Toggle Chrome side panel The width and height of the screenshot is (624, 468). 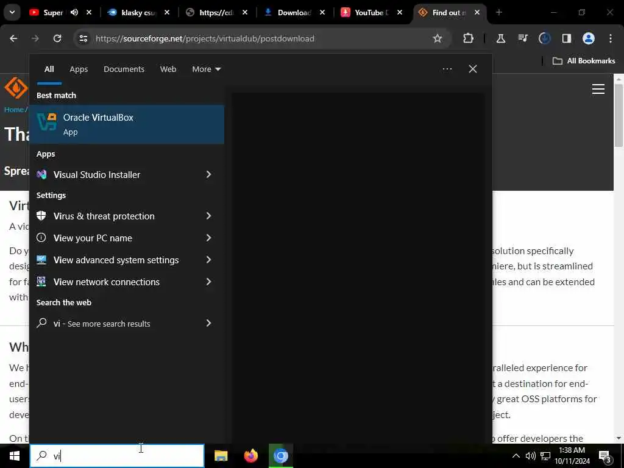[566, 38]
